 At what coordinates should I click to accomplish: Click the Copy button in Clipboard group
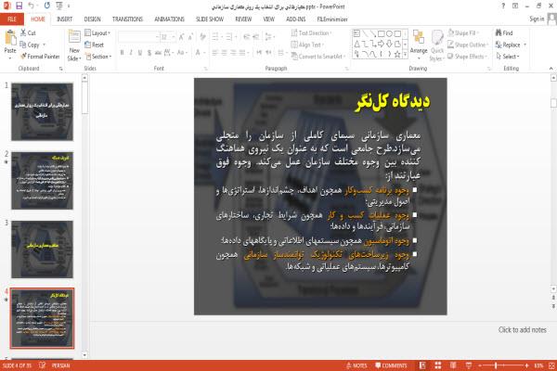pyautogui.click(x=30, y=45)
